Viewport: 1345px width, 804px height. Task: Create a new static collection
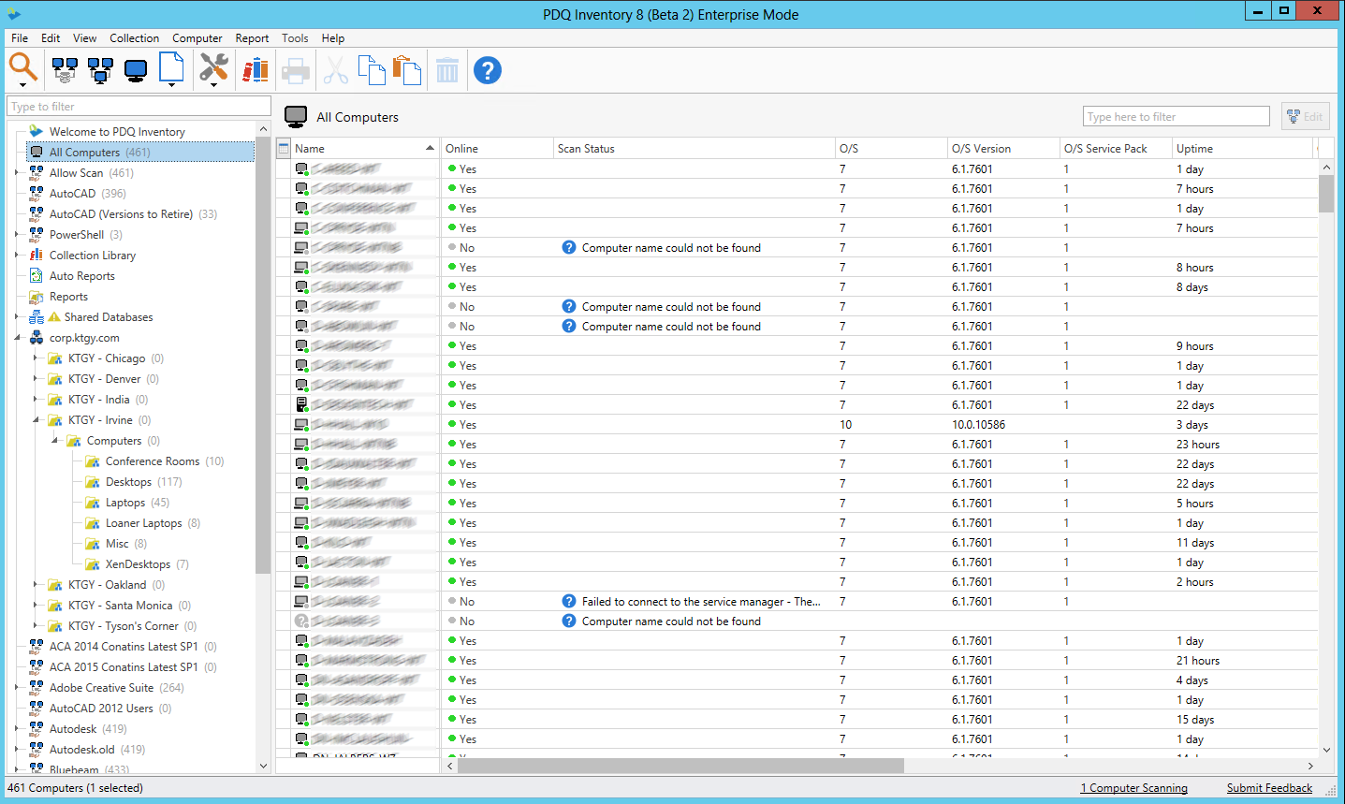point(101,68)
